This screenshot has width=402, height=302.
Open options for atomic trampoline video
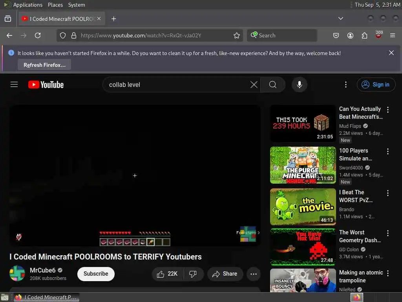387,273
